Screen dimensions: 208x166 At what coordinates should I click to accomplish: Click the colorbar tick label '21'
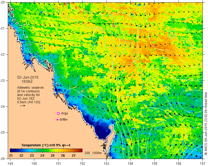tap(11, 155)
